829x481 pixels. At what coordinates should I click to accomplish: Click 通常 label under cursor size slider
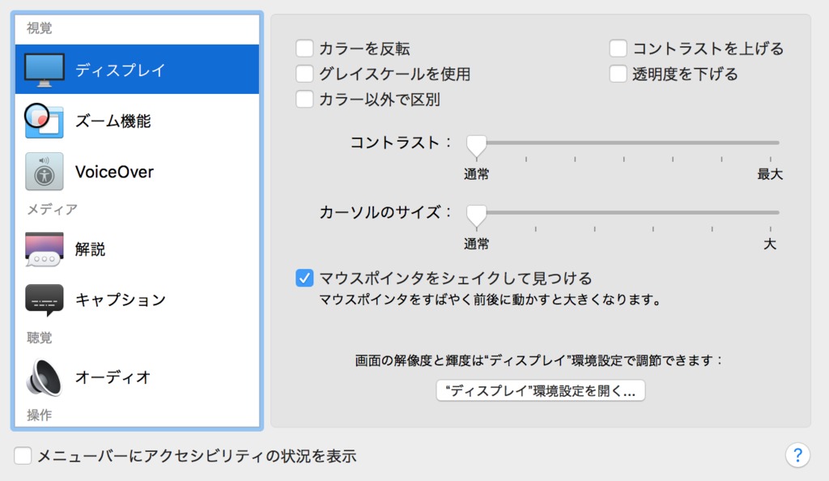click(x=476, y=245)
